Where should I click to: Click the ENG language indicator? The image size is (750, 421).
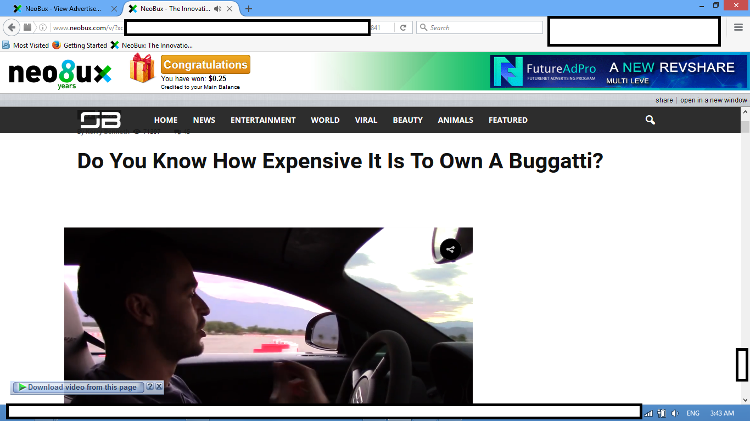(x=693, y=413)
